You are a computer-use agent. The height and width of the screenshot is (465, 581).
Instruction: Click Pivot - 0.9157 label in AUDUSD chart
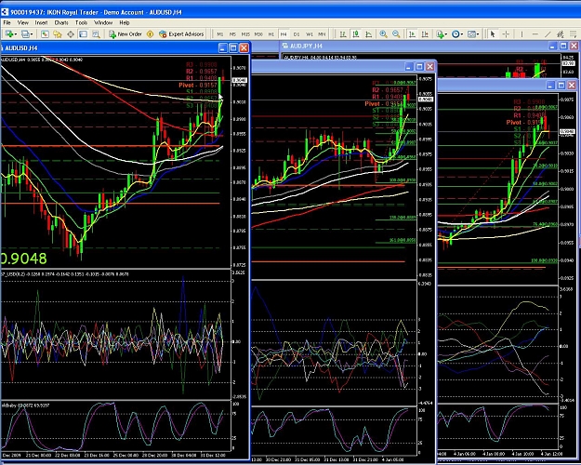click(x=197, y=86)
